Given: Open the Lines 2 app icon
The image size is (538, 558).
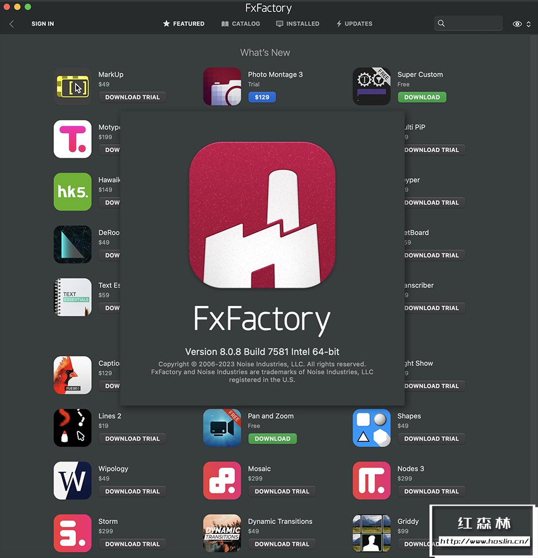Looking at the screenshot, I should (x=72, y=428).
